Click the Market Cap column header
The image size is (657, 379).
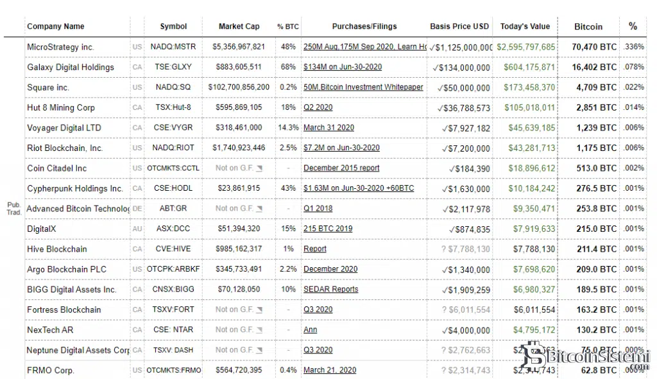click(239, 26)
